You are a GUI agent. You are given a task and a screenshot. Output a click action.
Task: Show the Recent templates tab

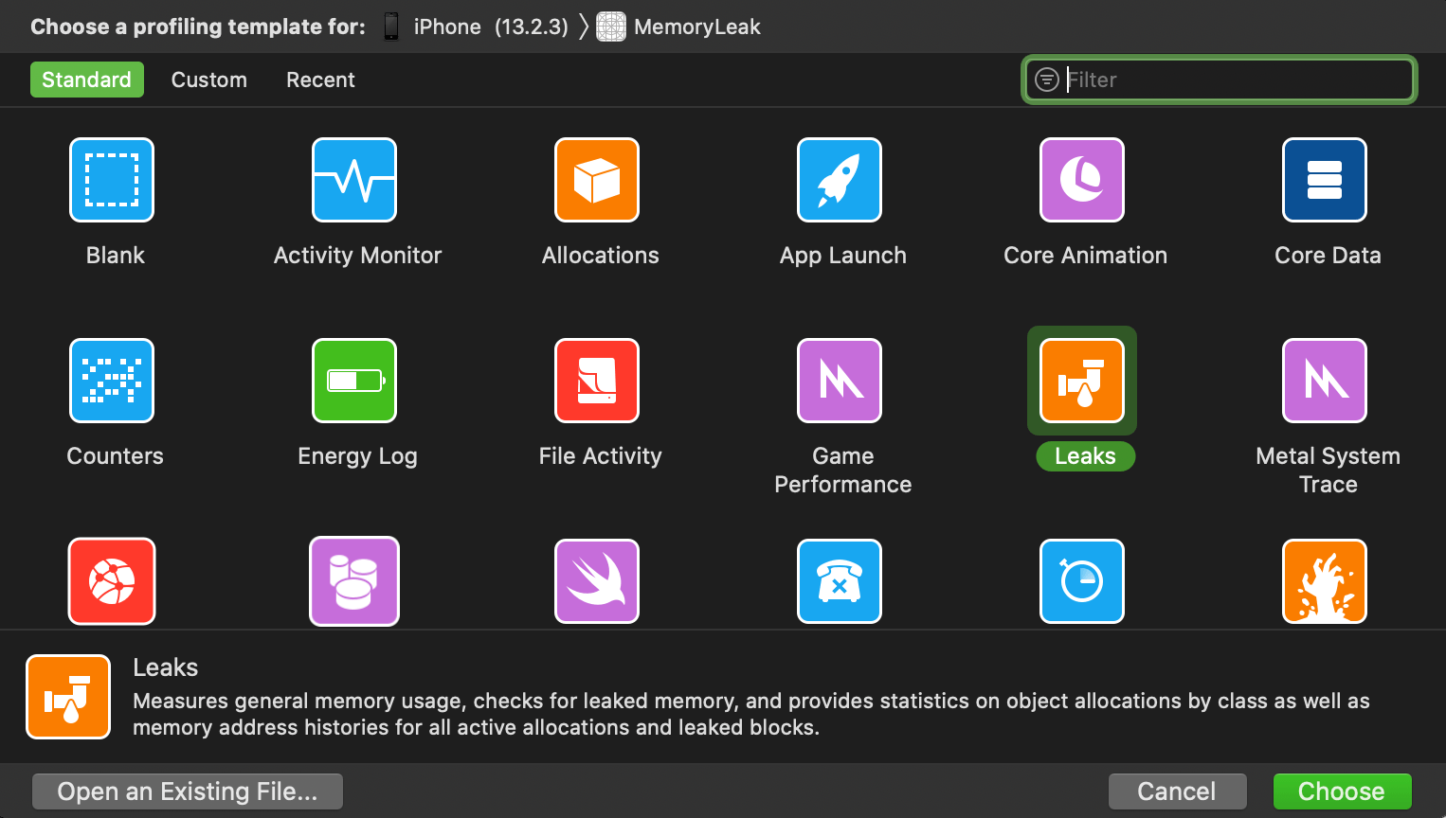click(320, 80)
